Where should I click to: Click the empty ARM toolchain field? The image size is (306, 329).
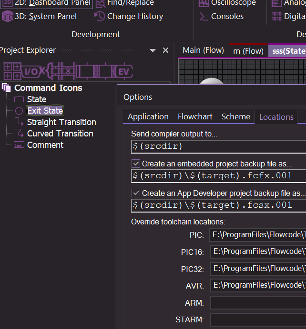[258, 302]
